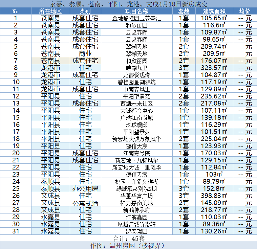The image size is (257, 249).
Task: Click the No column header
Action: 16,11
